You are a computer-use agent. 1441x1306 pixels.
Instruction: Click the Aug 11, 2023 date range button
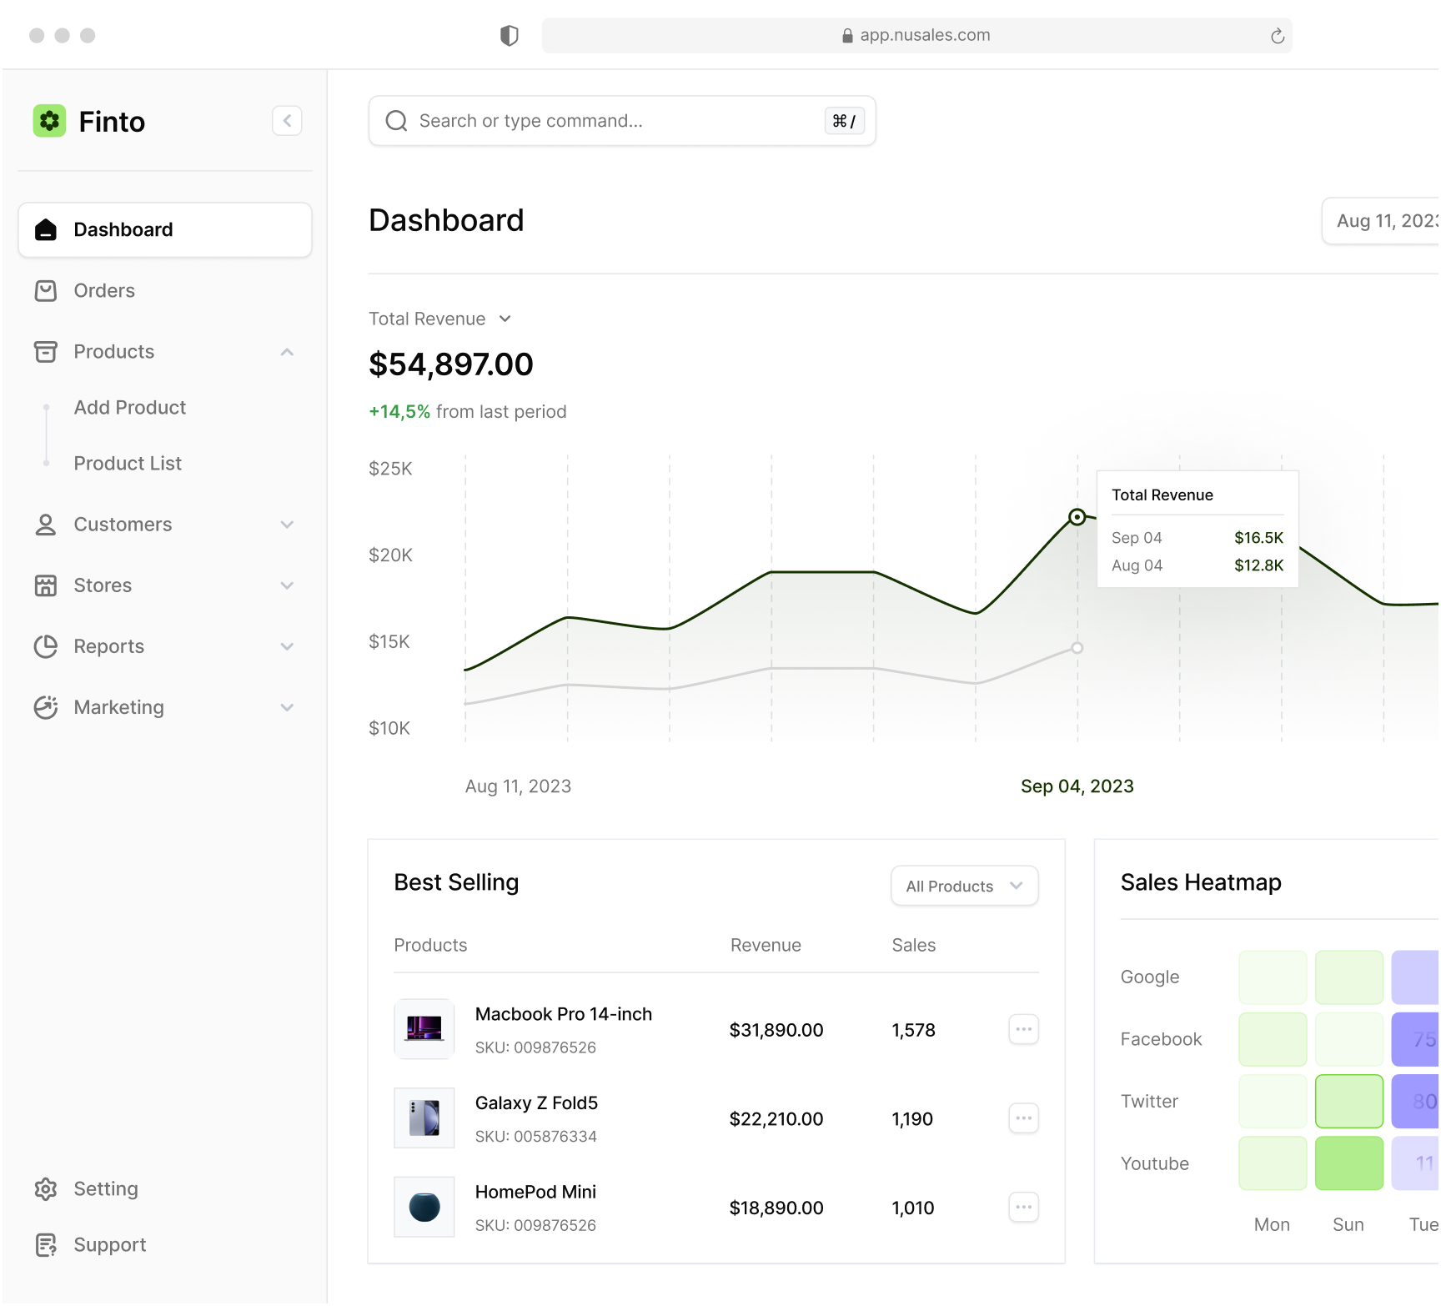(x=1384, y=221)
